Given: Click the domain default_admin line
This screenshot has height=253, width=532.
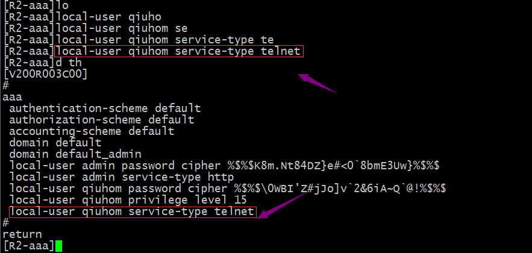Looking at the screenshot, I should click(75, 155).
